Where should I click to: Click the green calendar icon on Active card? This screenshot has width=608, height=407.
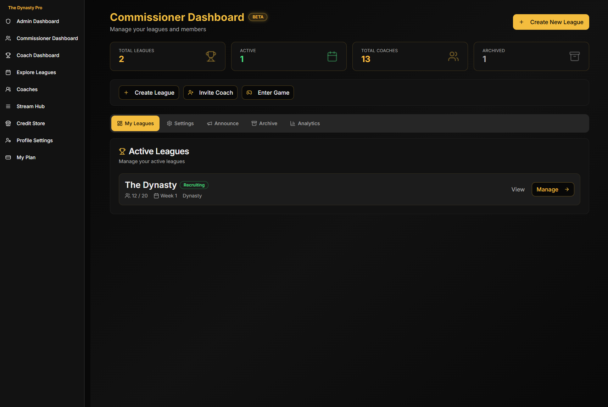[332, 56]
